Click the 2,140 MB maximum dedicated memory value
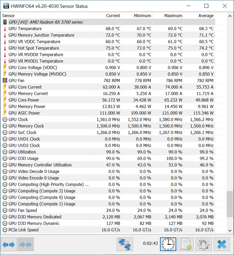The width and height of the screenshot is (234, 255). [x=174, y=217]
